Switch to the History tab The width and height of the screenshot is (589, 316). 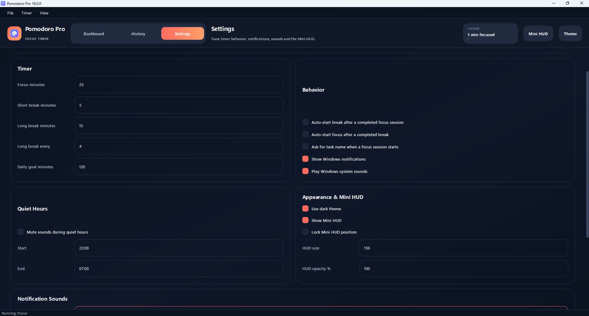point(138,33)
